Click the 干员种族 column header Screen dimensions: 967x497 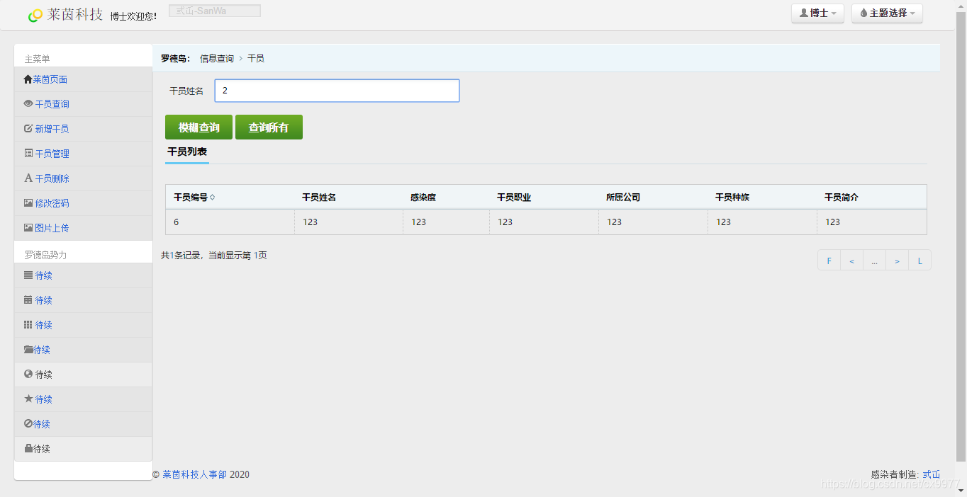click(732, 198)
